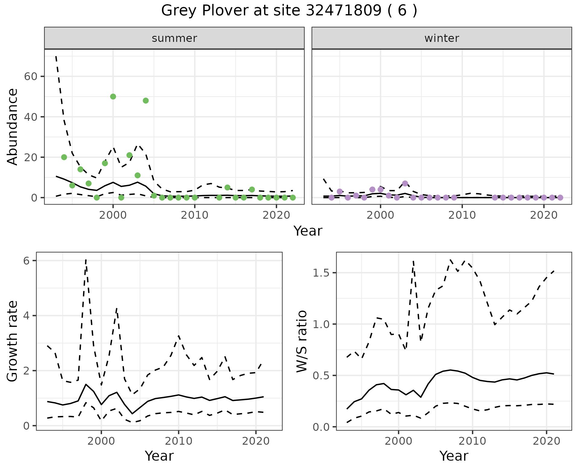Screen dimensions: 579x470
Task: Click the highest purple winter point near 2003
Action: (x=405, y=183)
